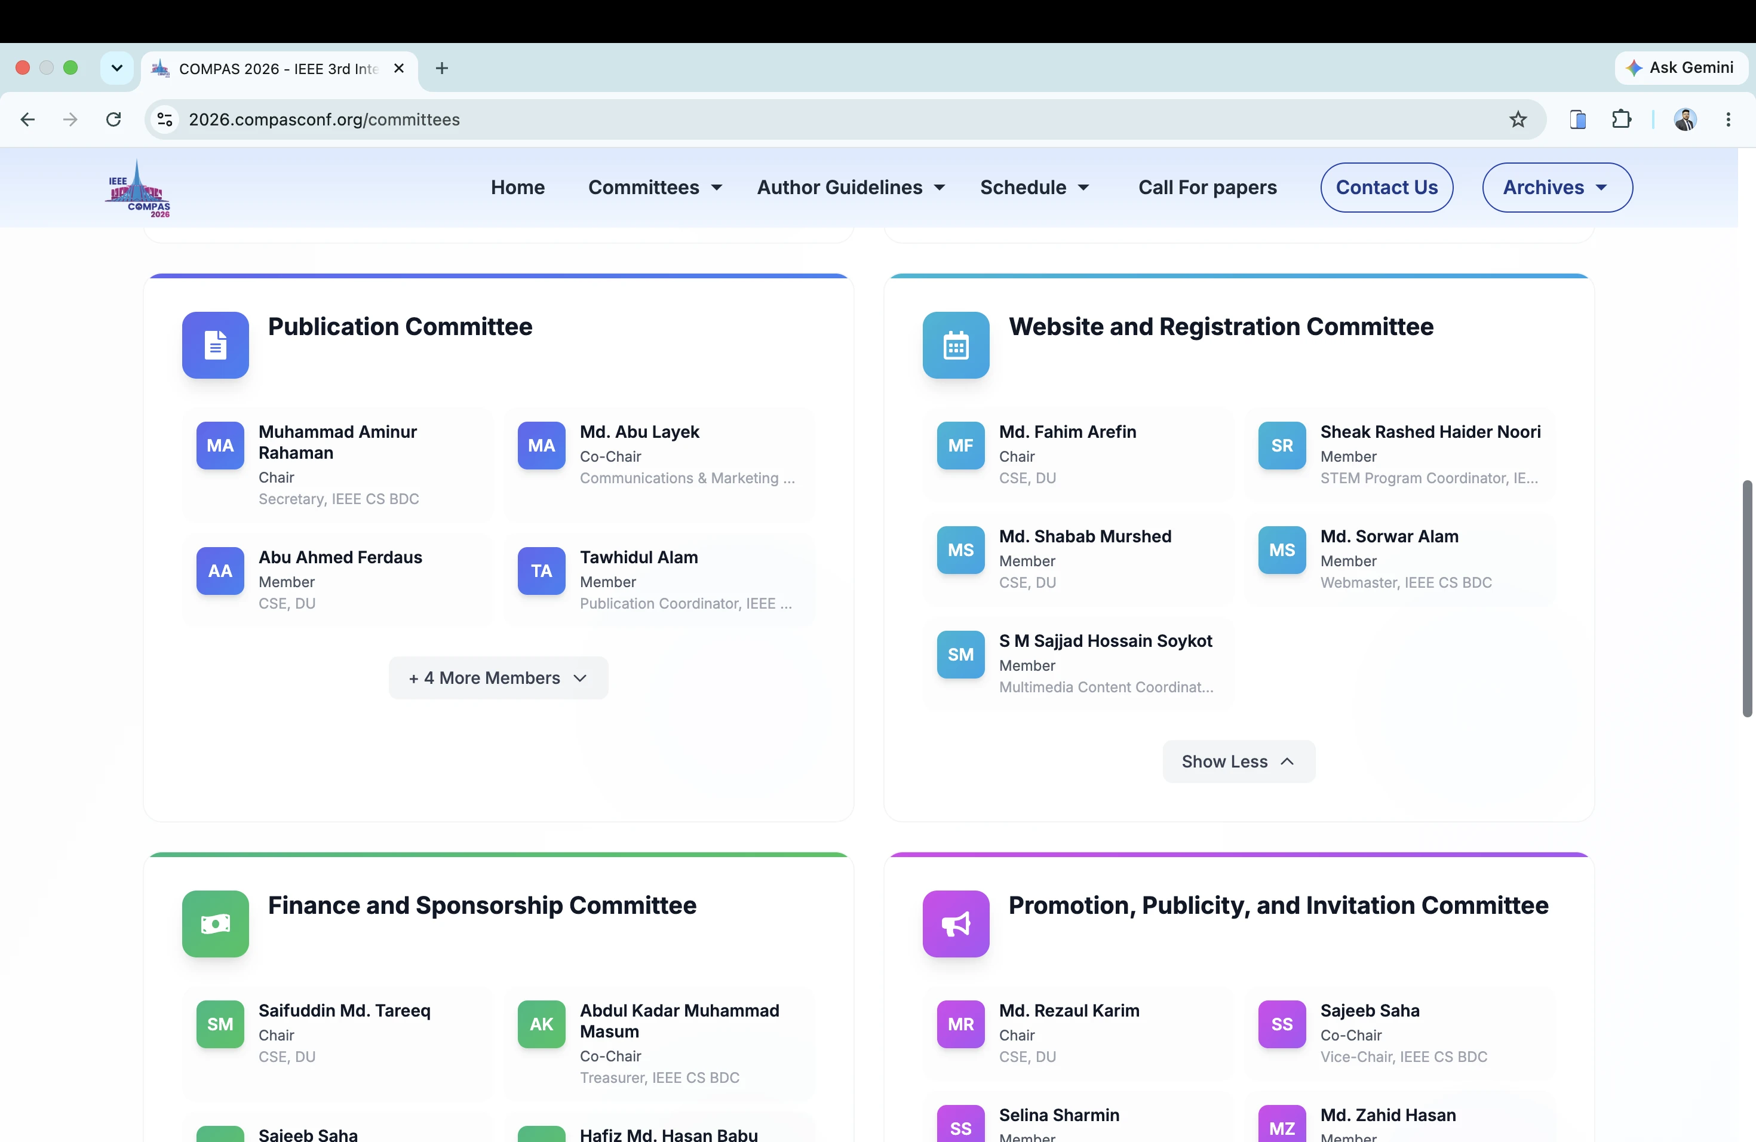This screenshot has height=1142, width=1756.
Task: Expand the Committees dropdown menu
Action: click(x=655, y=188)
